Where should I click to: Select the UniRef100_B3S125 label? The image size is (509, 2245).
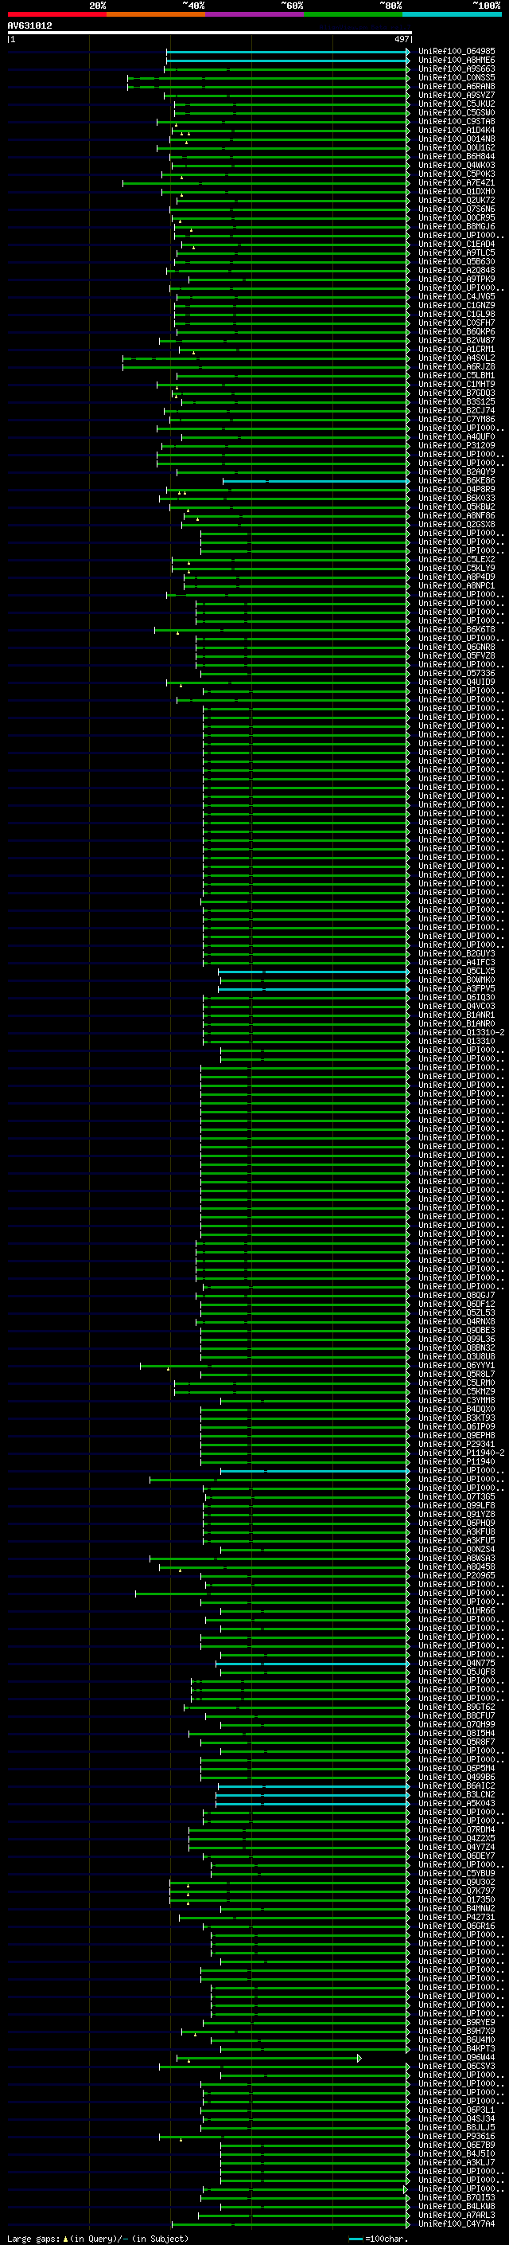click(457, 401)
